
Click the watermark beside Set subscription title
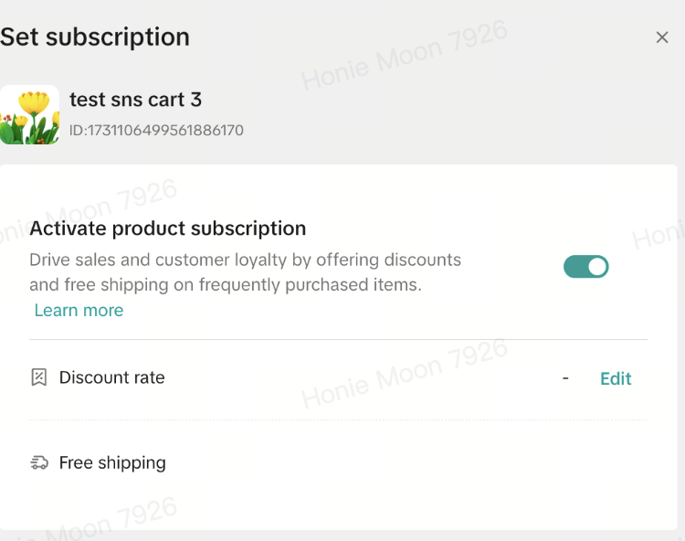(404, 57)
